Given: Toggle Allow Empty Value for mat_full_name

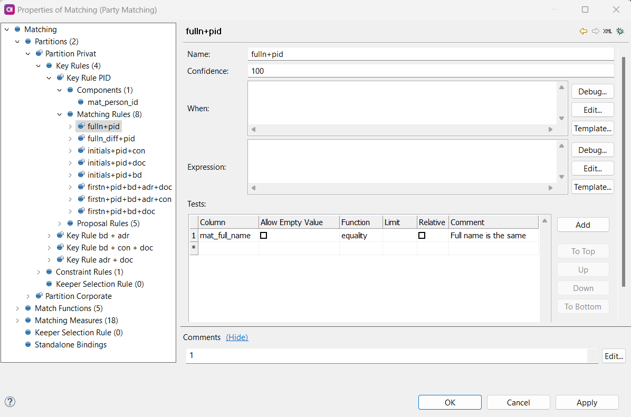Looking at the screenshot, I should (264, 235).
